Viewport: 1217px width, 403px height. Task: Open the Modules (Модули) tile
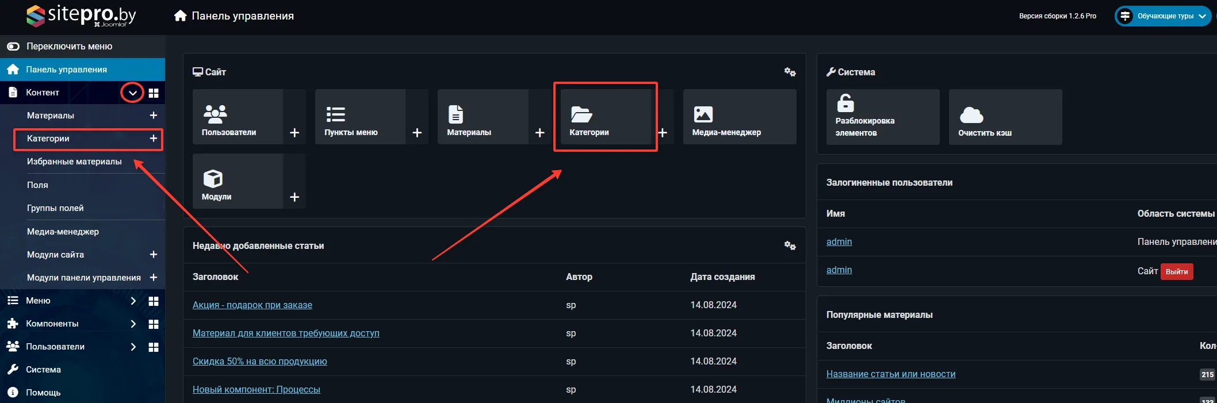[x=237, y=181]
